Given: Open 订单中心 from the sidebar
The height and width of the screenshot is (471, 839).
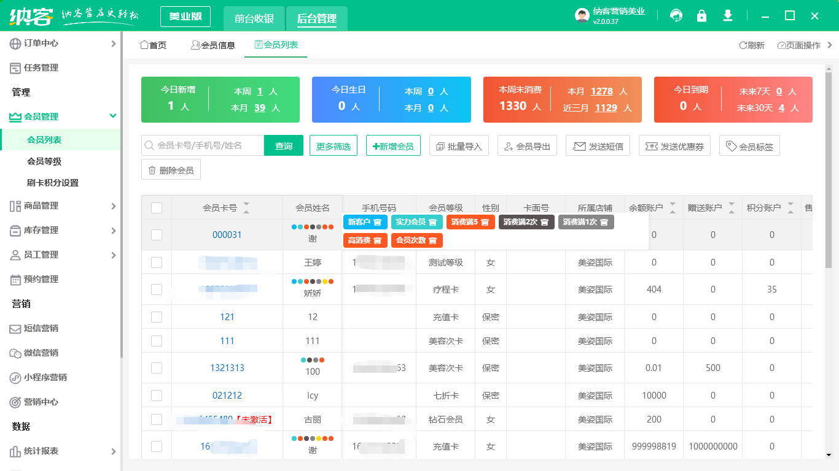Looking at the screenshot, I should pos(41,44).
